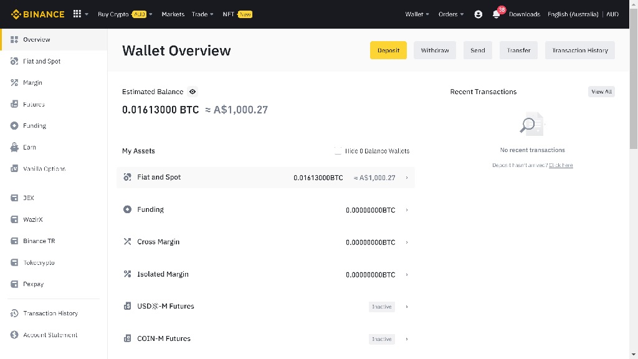The width and height of the screenshot is (638, 359).
Task: Click the Account Statement sidebar icon
Action: pos(14,335)
